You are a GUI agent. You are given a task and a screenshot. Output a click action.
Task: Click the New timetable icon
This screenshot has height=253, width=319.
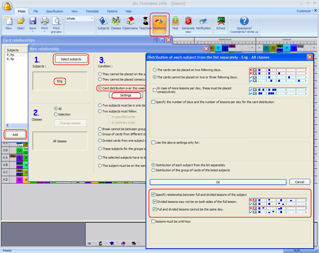click(x=9, y=21)
